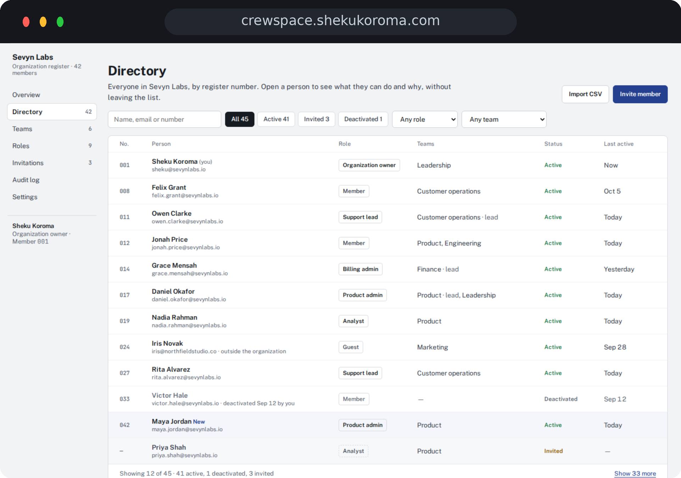Click the Sheku Koroma account block in sidebar
This screenshot has width=681, height=478.
click(x=52, y=234)
